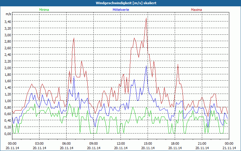Click the 1,80 y-axis value

coord(8,74)
